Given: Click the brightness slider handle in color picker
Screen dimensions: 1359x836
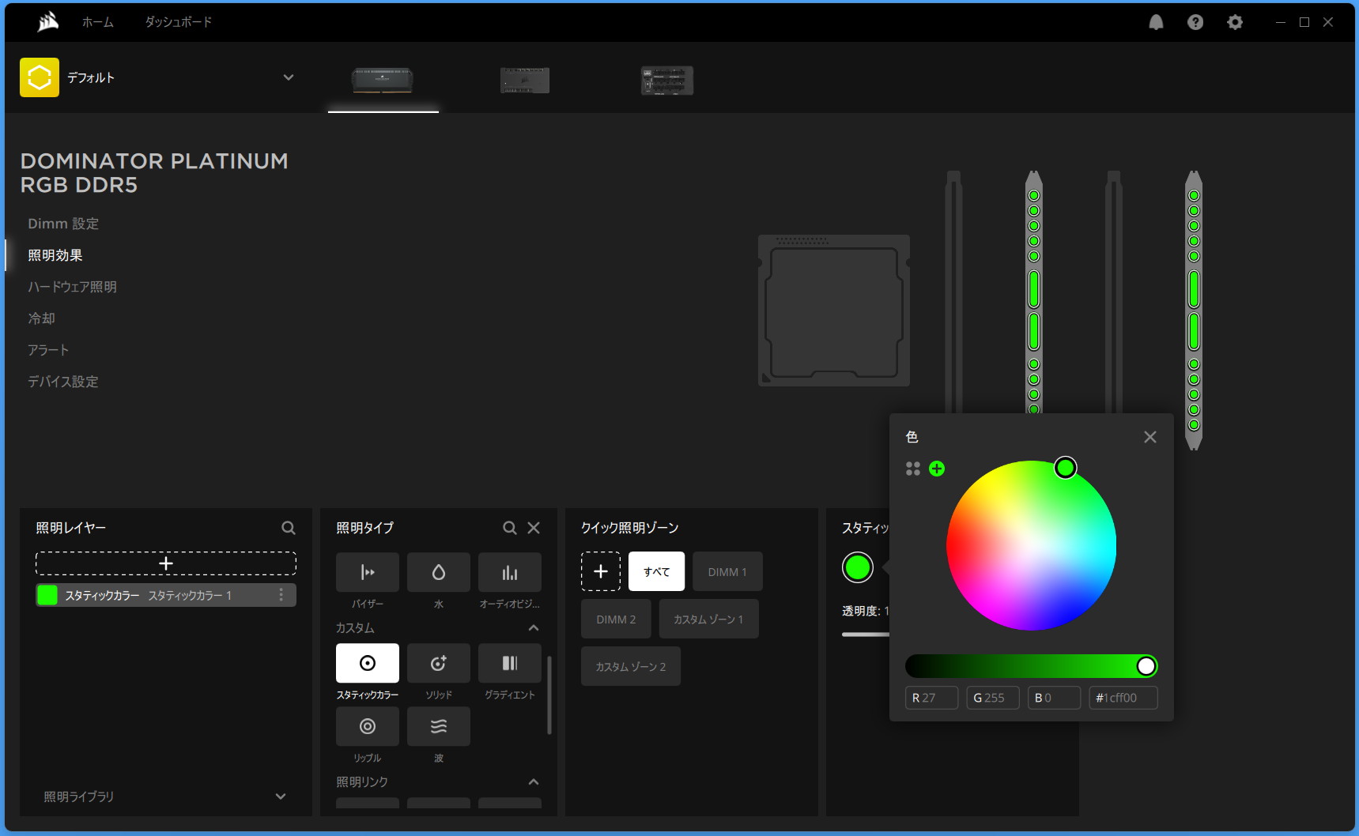Looking at the screenshot, I should pos(1146,666).
